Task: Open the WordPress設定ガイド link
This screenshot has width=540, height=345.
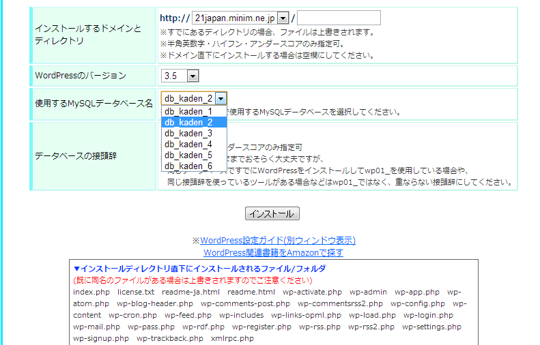Action: (278, 241)
